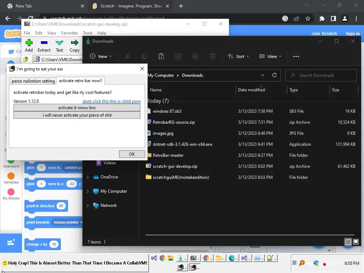
Task: Click i will never activate button
Action: click(77, 115)
